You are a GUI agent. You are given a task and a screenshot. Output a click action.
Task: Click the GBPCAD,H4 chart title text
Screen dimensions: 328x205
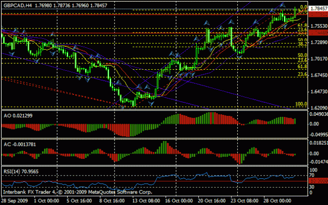(17, 6)
